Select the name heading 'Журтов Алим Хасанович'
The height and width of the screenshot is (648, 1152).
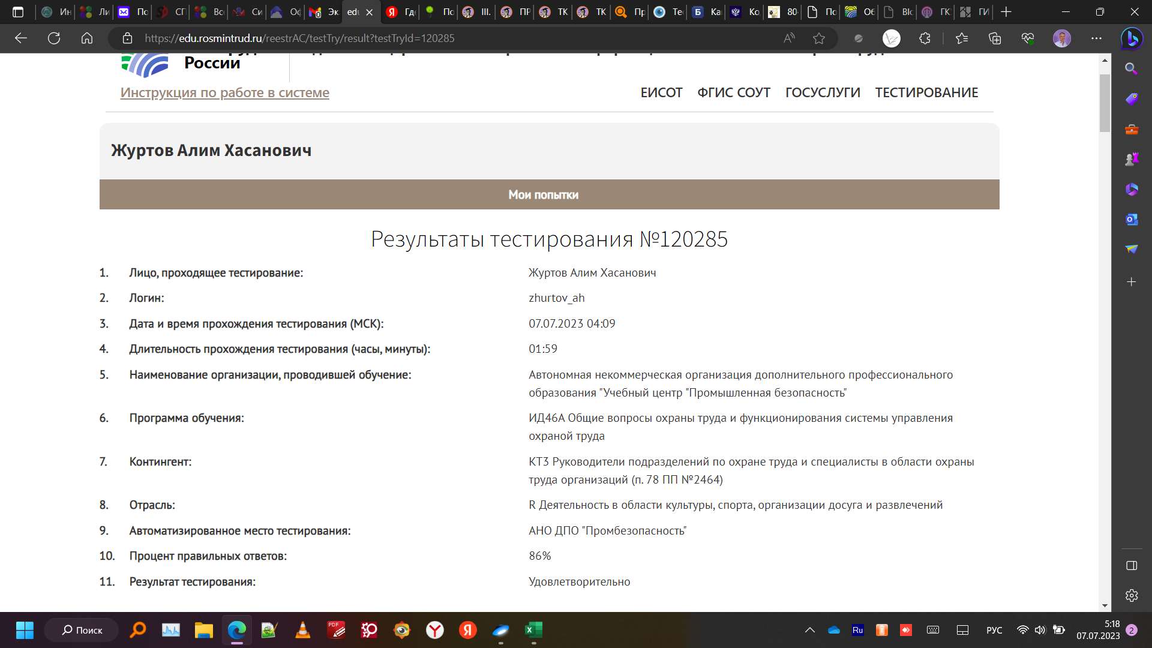tap(211, 151)
